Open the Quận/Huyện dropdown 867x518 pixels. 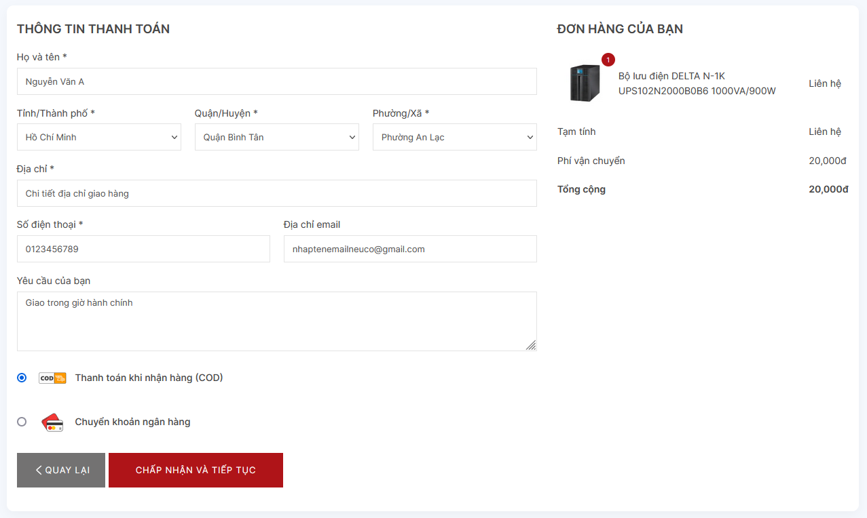point(277,137)
